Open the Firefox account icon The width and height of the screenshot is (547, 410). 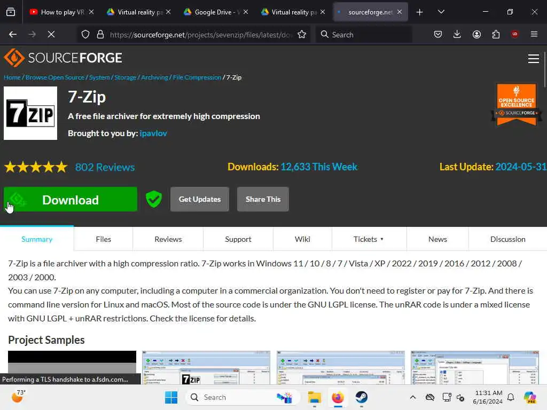point(476,34)
